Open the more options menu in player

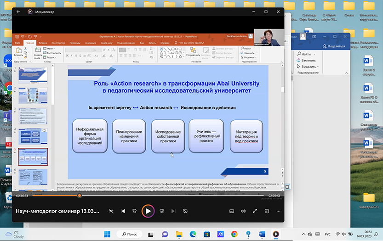click(x=278, y=211)
